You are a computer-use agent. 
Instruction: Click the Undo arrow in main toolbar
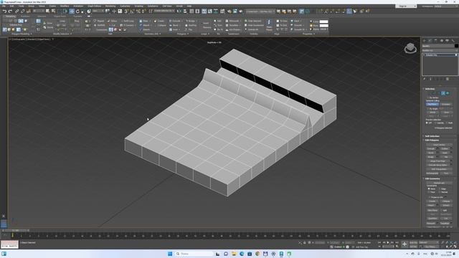[x=5, y=11]
